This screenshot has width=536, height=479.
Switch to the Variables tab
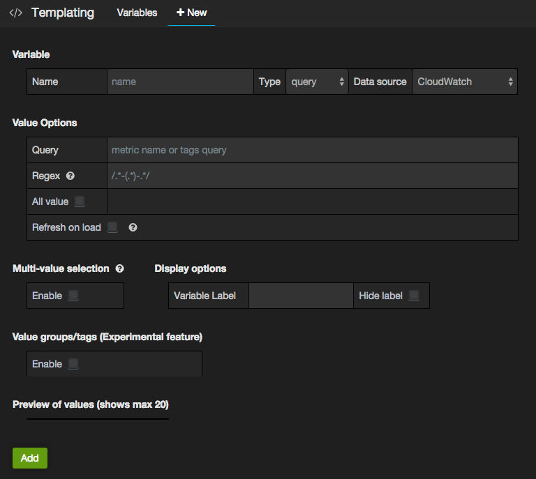(x=137, y=13)
